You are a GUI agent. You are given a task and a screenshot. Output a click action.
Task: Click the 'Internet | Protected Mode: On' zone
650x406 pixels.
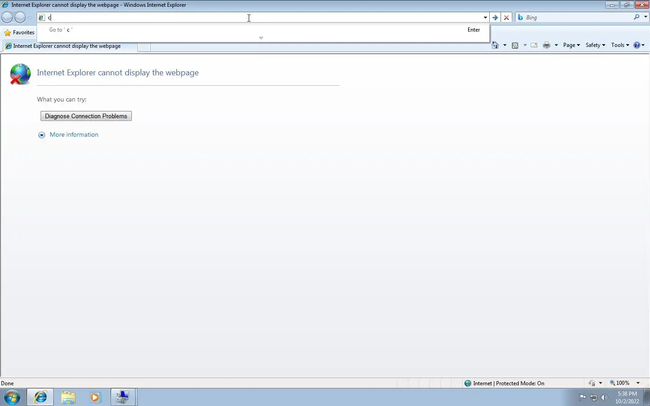tap(504, 383)
